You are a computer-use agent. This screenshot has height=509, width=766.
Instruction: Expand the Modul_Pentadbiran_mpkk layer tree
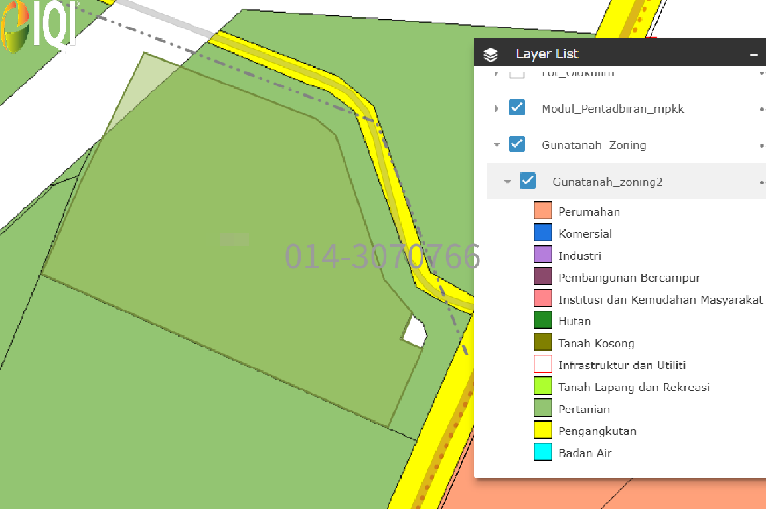[497, 109]
